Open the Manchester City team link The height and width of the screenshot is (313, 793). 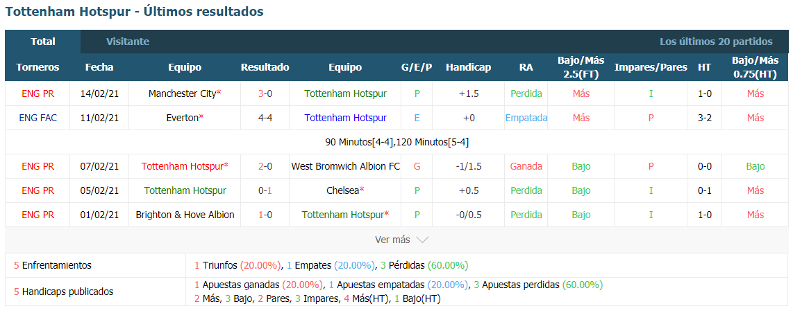click(183, 93)
